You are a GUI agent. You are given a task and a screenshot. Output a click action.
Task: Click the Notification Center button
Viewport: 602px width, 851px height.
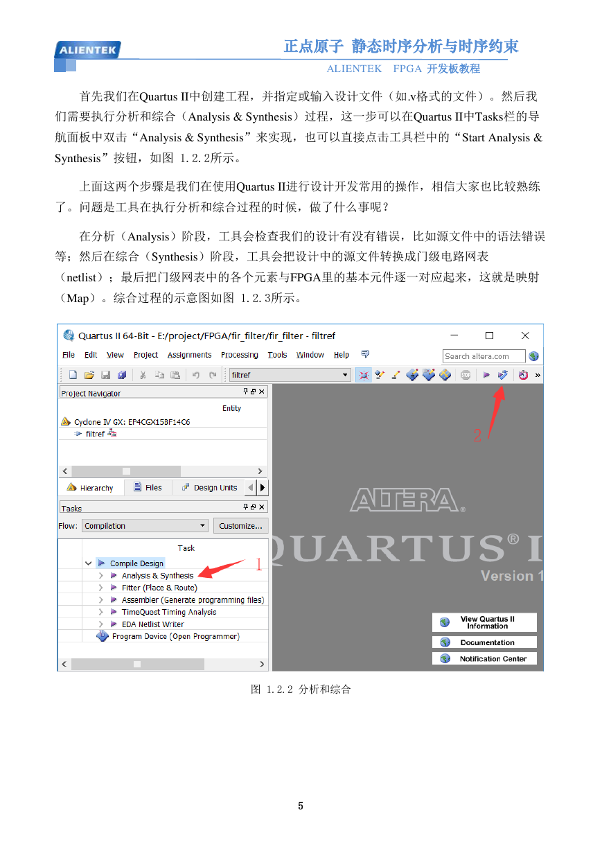click(x=484, y=658)
